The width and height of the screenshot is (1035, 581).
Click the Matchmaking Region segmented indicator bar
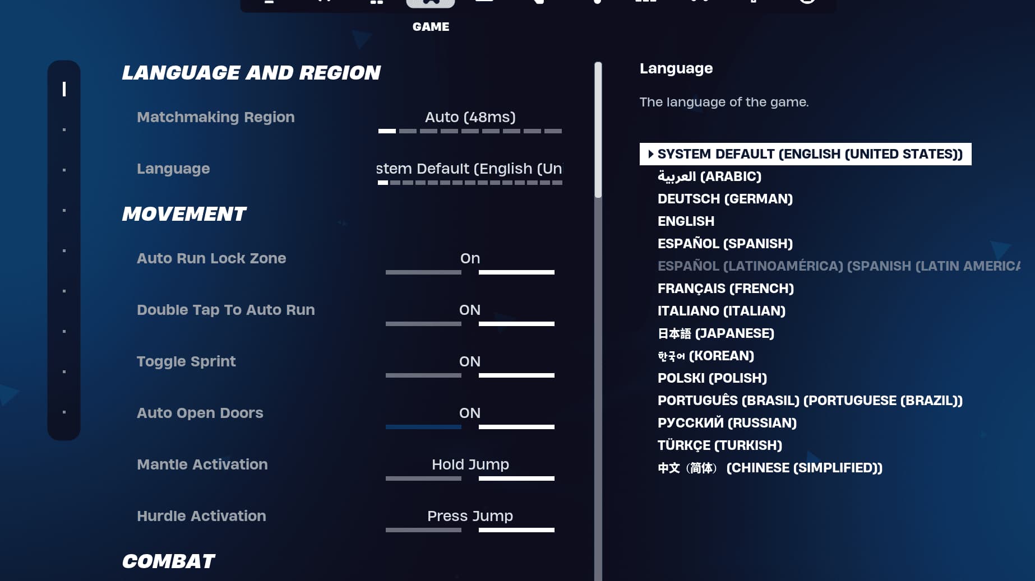[x=470, y=131]
